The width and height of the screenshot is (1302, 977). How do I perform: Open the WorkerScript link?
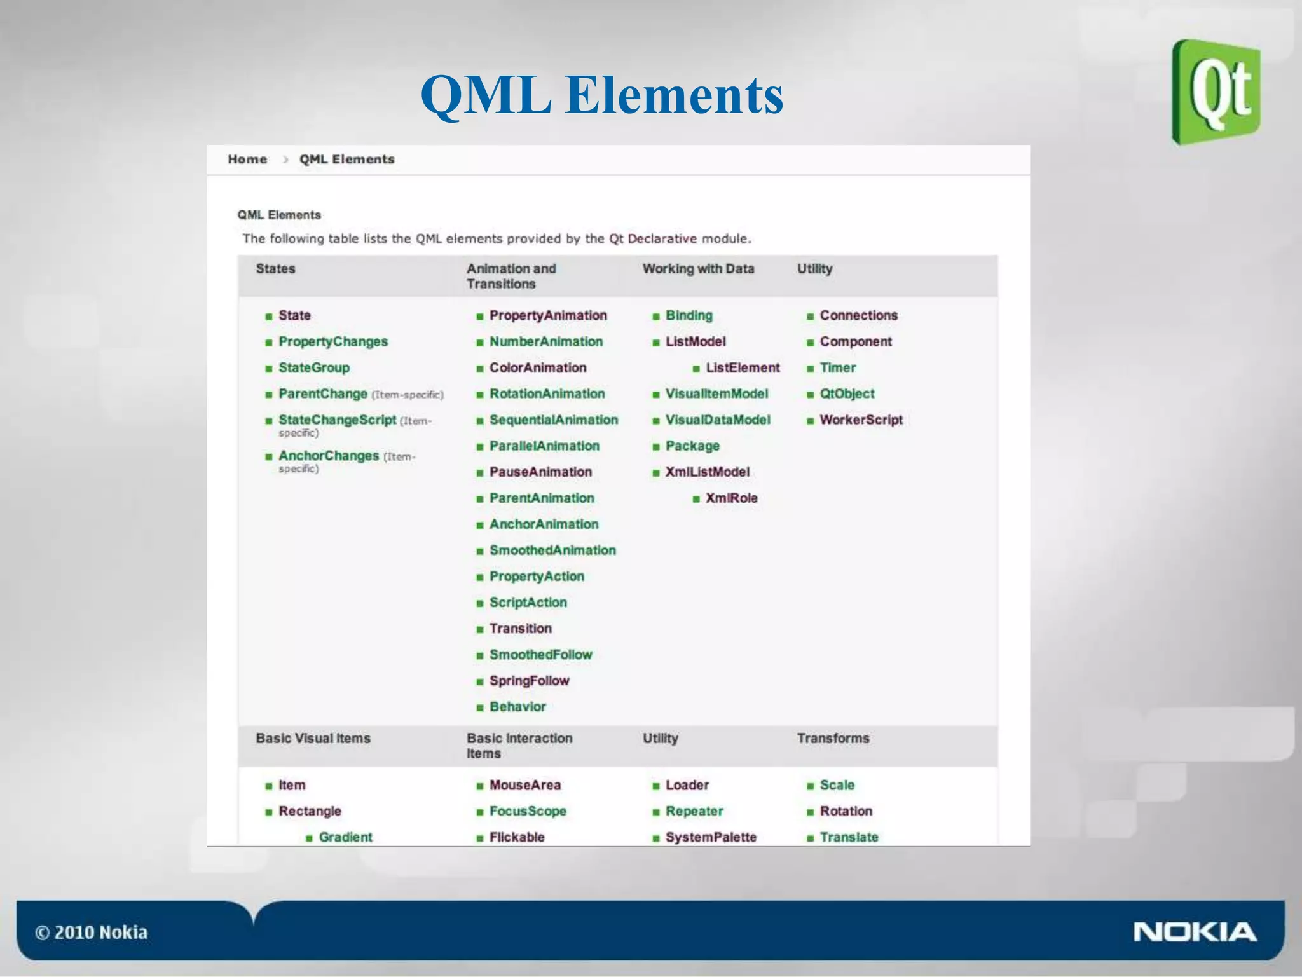pyautogui.click(x=861, y=420)
